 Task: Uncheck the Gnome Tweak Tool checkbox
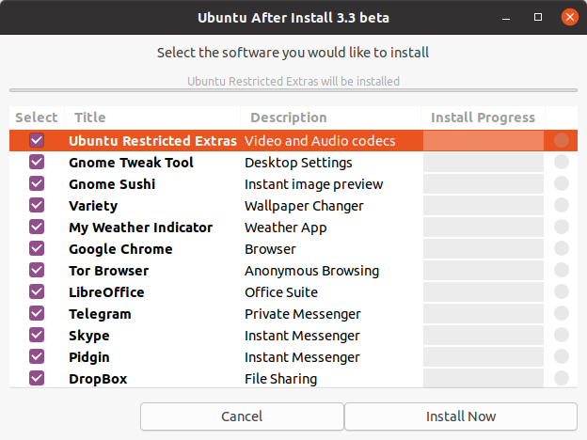[37, 163]
